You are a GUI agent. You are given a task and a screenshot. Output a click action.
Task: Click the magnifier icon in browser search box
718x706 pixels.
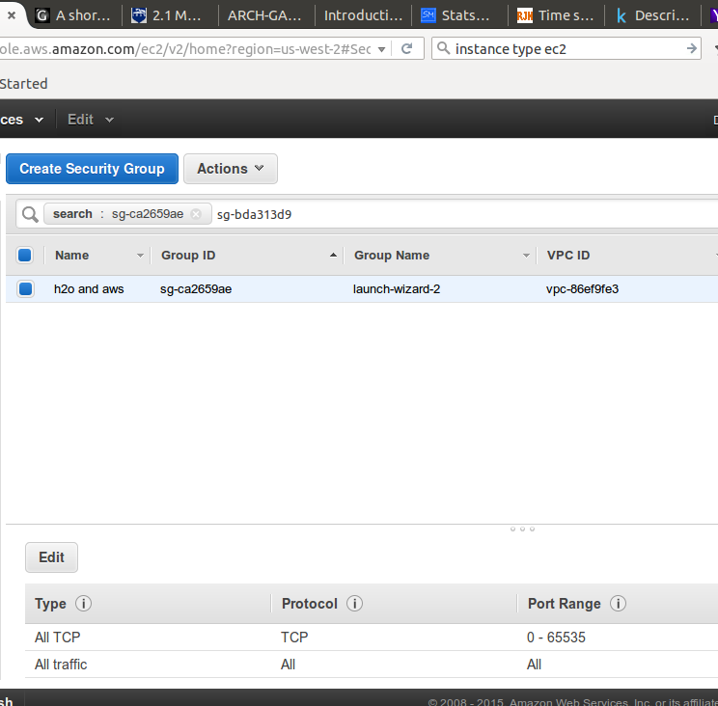click(x=442, y=49)
